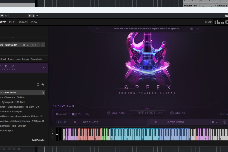Randomize Chains with the dice icon
Image resolution: width=228 pixels, height=152 pixels.
click(x=172, y=113)
